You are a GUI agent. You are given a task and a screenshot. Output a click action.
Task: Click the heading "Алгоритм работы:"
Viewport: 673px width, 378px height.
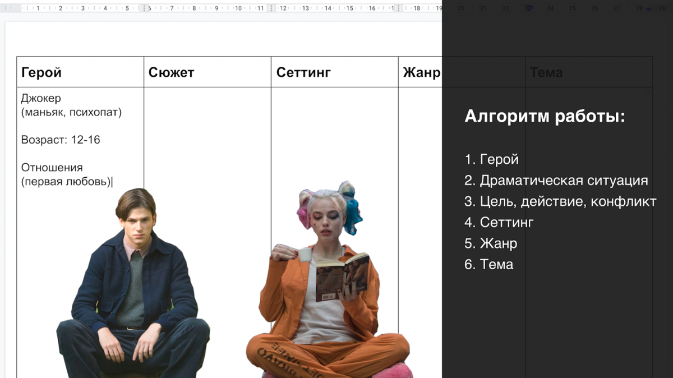545,117
